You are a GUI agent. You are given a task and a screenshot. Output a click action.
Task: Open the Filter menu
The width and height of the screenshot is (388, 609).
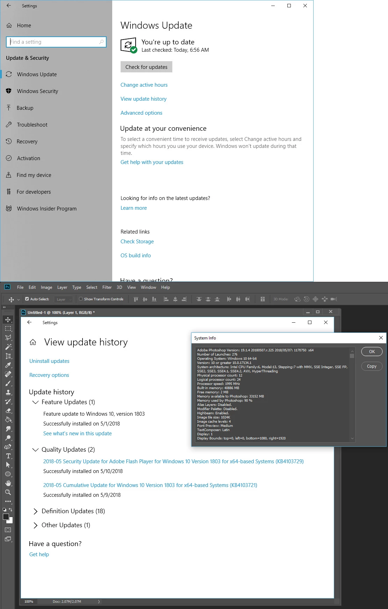(x=107, y=287)
